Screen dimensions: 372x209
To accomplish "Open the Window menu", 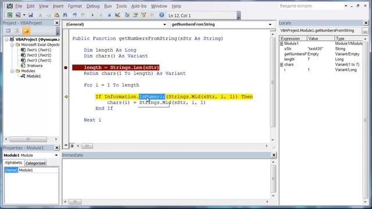I will pos(159,6).
